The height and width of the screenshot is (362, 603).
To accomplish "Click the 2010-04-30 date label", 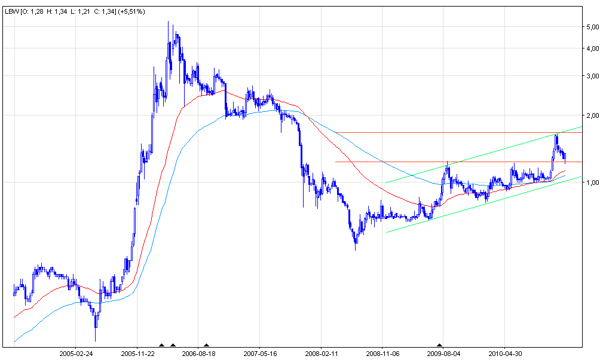I will 504,353.
